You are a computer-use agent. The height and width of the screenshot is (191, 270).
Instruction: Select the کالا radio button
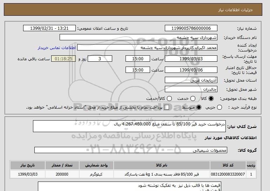(x=211, y=98)
